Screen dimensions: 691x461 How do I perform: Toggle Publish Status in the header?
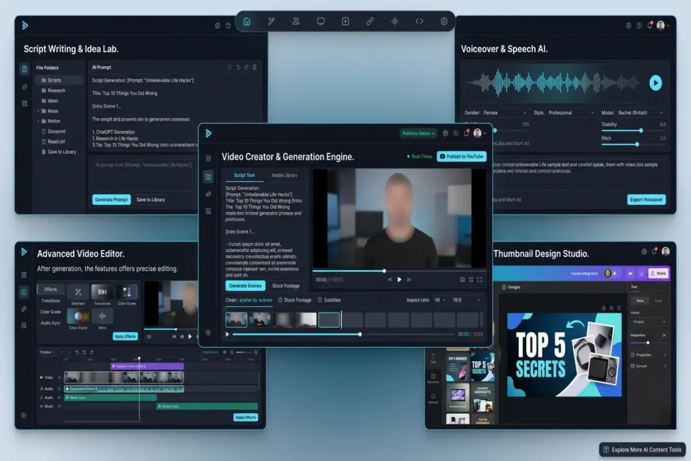(x=418, y=133)
